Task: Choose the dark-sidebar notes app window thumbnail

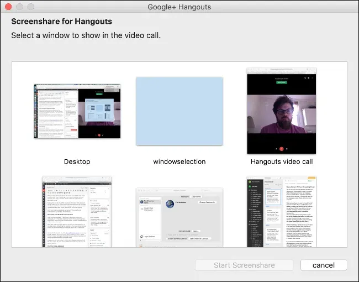Action: [281, 212]
